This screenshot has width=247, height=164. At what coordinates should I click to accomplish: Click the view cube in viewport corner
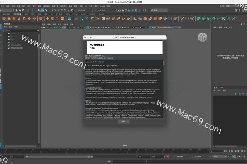202,37
